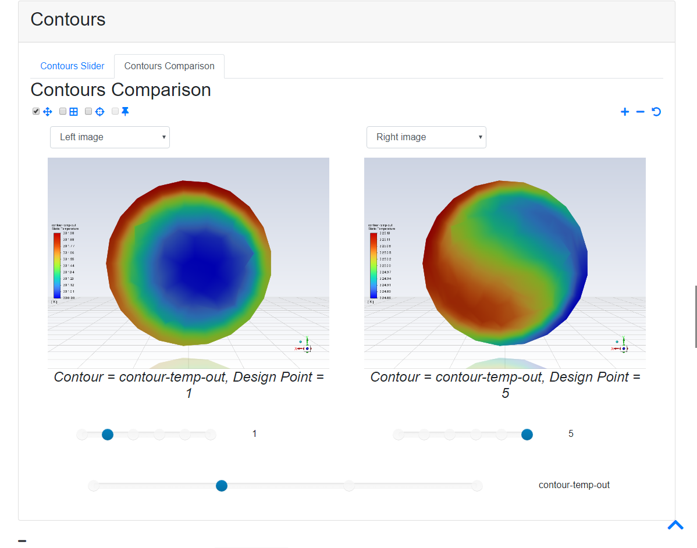This screenshot has height=548, width=697.
Task: Click the right design point slider handle
Action: coord(527,435)
